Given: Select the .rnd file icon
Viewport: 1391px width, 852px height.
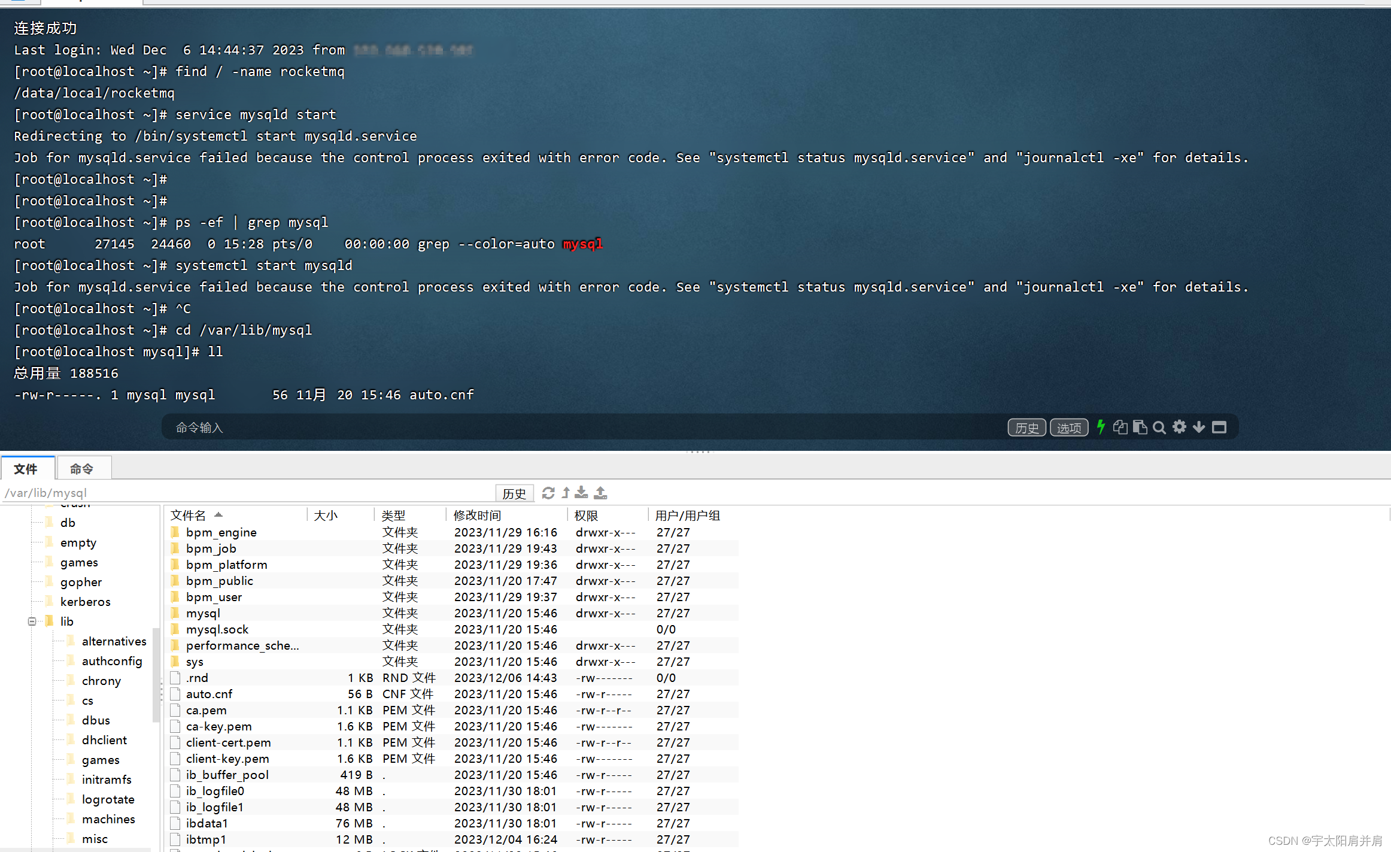Looking at the screenshot, I should click(x=175, y=678).
